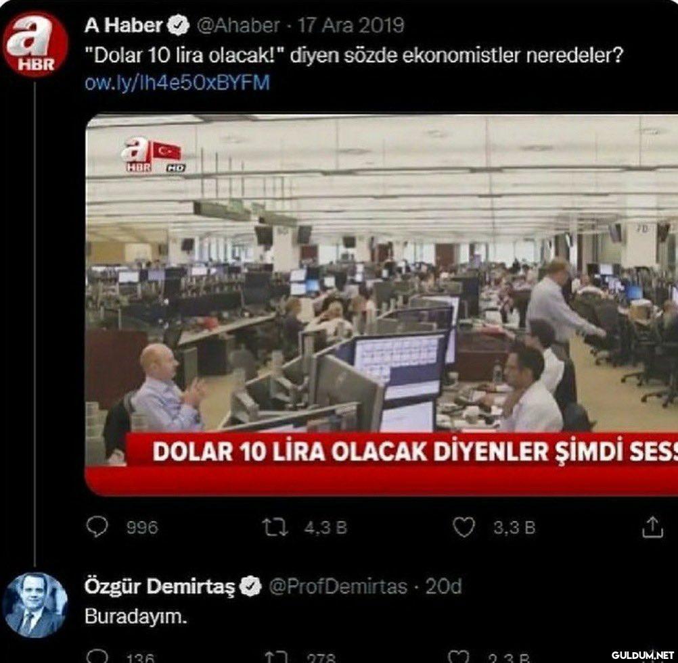The image size is (678, 663).
Task: Open Özgür Demirtaş profile picture
Action: coord(35,605)
